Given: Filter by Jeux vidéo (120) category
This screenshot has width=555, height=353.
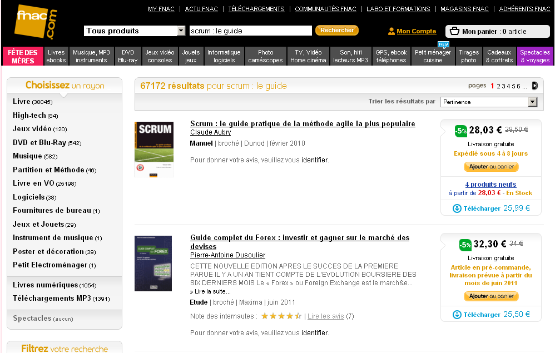Looking at the screenshot, I should [40, 129].
